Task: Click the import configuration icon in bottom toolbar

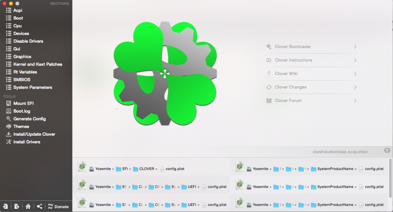Action: pos(5,206)
